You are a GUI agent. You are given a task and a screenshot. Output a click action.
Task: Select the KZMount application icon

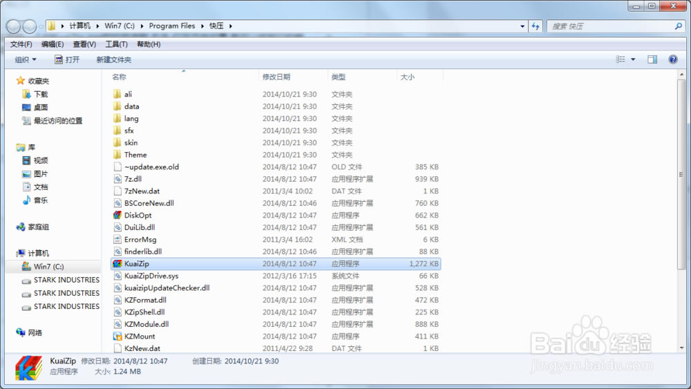click(117, 336)
